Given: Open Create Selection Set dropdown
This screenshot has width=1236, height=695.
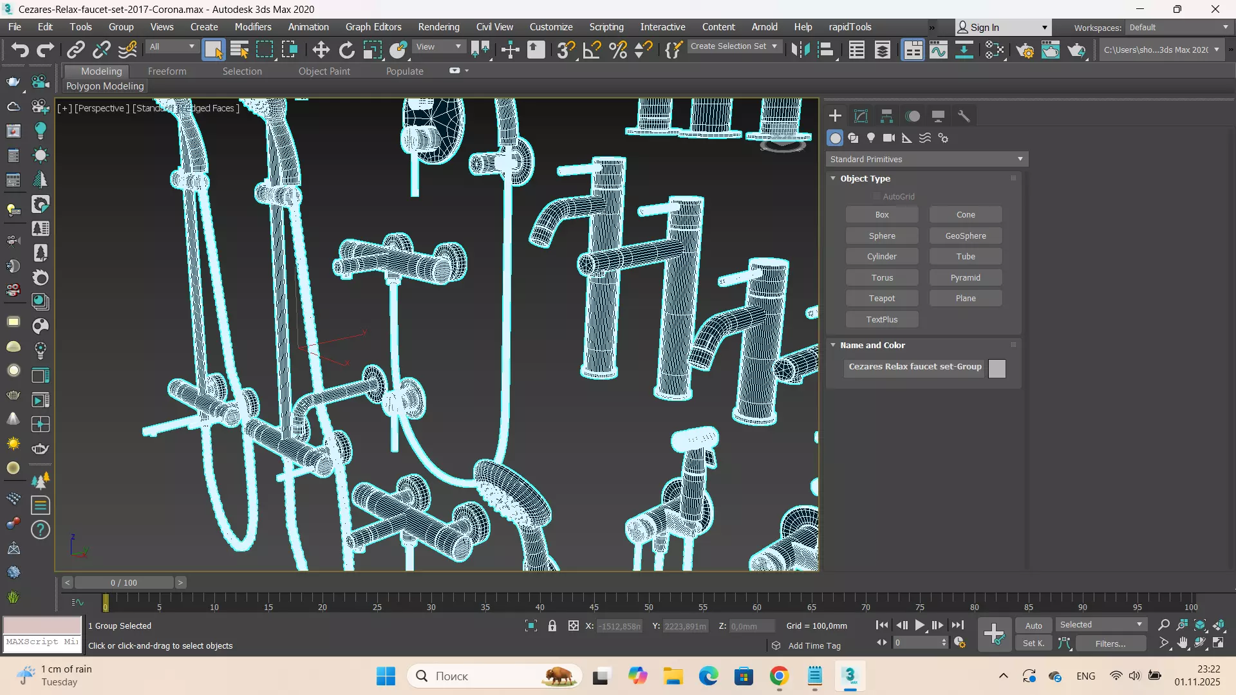Looking at the screenshot, I should coord(734,46).
